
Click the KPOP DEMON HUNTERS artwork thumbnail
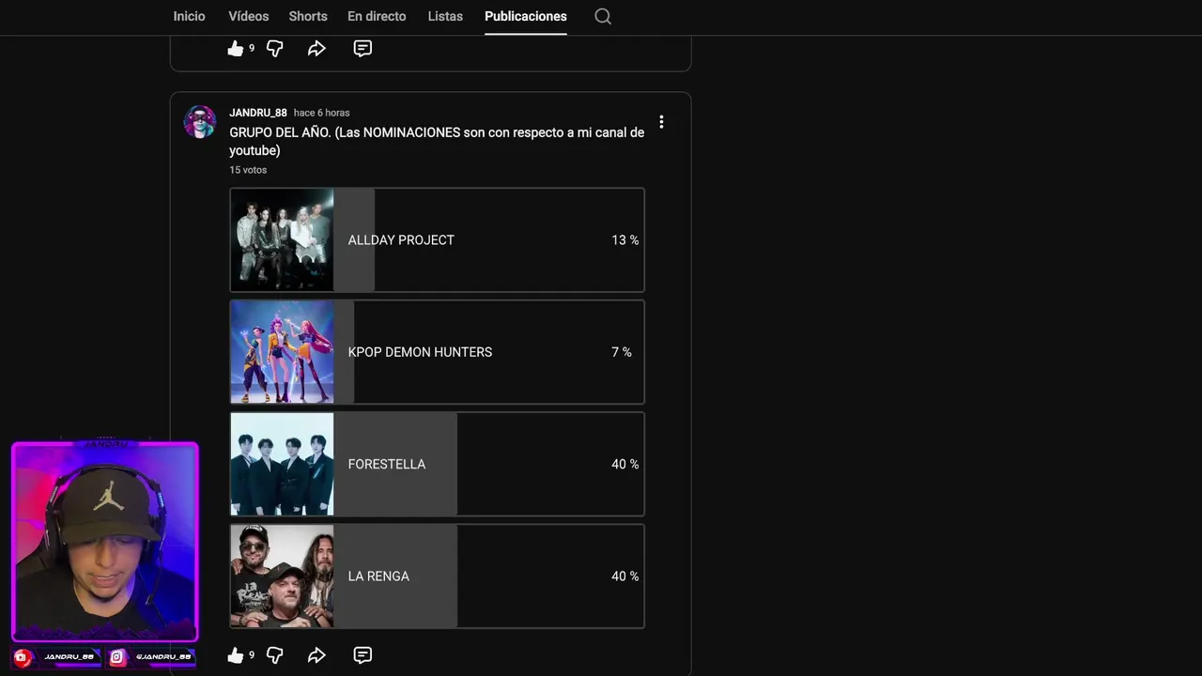282,352
